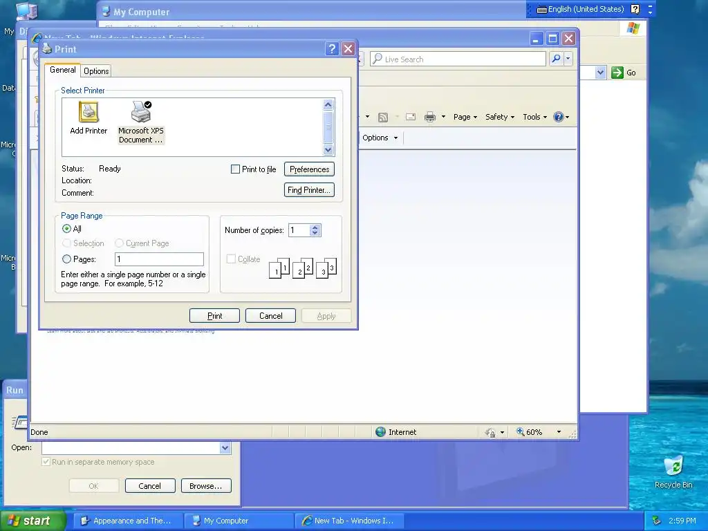Click the printer list scrollbar up arrow
This screenshot has width=708, height=531.
tap(328, 105)
